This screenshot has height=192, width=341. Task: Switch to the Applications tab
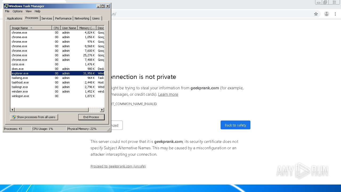pos(14,18)
